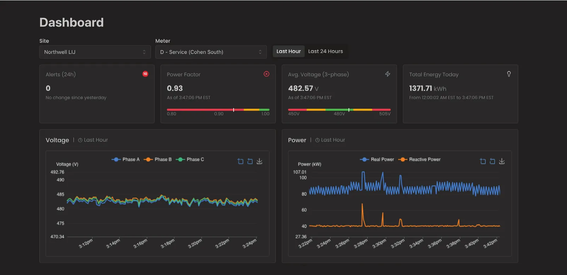Viewport: 567px width, 275px height.
Task: Toggle Phase B series in Voltage legend
Action: click(x=158, y=159)
